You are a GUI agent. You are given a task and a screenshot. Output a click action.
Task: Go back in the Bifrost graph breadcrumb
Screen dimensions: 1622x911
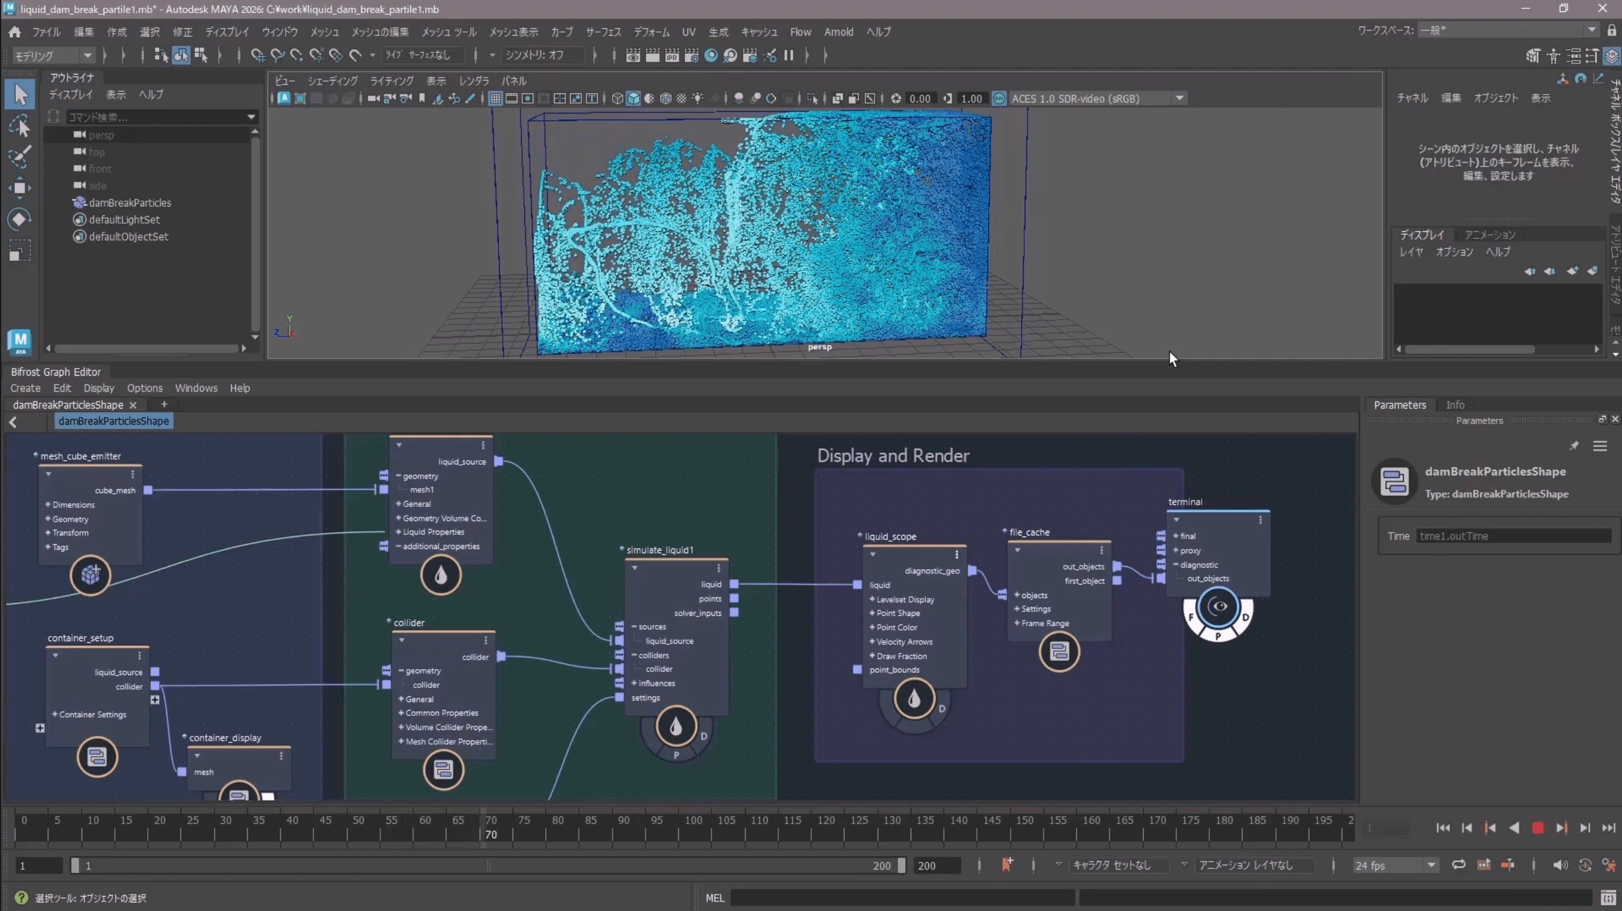pyautogui.click(x=12, y=421)
